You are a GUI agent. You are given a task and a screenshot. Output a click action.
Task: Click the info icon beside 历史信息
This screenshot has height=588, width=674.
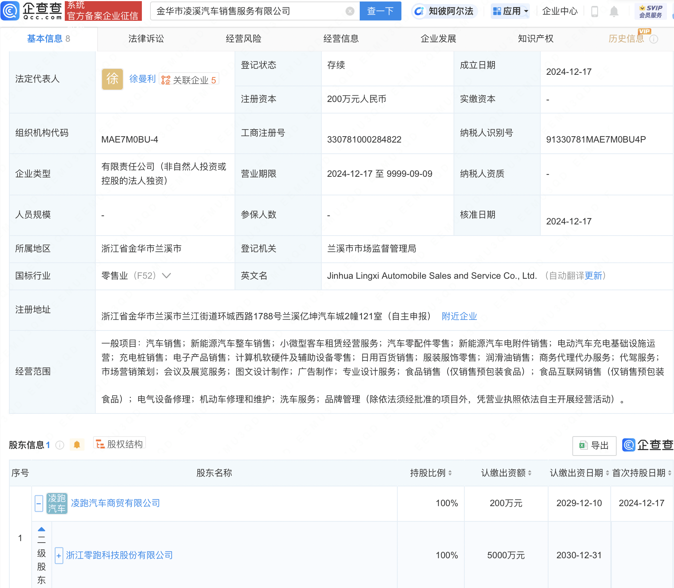[654, 39]
